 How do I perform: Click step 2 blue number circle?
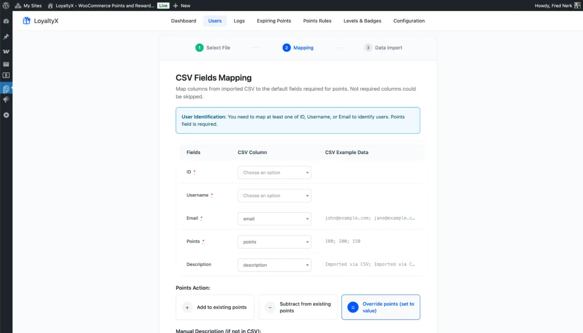pyautogui.click(x=286, y=47)
